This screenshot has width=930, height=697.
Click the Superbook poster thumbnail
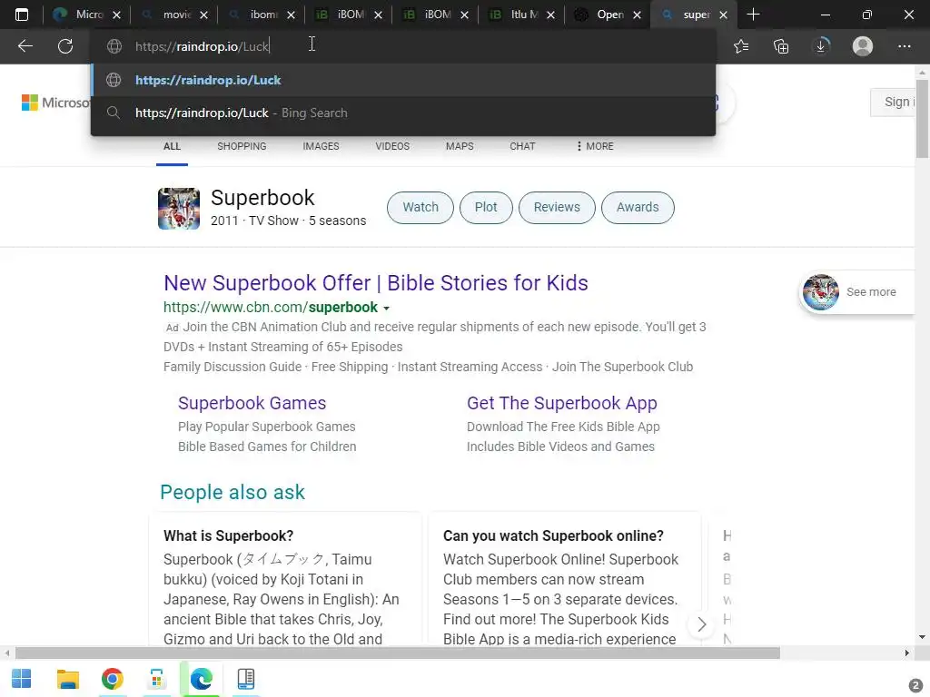(179, 208)
